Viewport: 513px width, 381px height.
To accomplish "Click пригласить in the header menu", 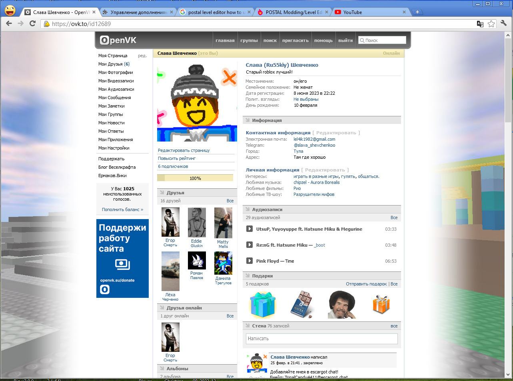I will pos(295,40).
